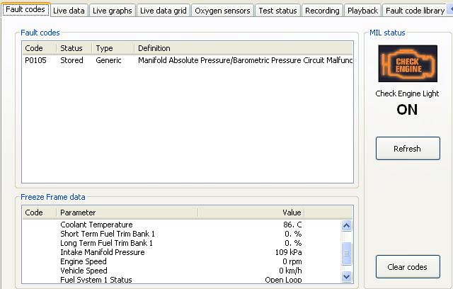Open the Fault code library tab
The width and height of the screenshot is (453, 289).
click(x=415, y=11)
